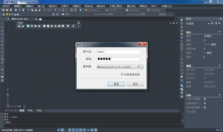Screen dimensions: 223x132
Task: Select the Line tool in left toolbar
Action: click(2, 20)
